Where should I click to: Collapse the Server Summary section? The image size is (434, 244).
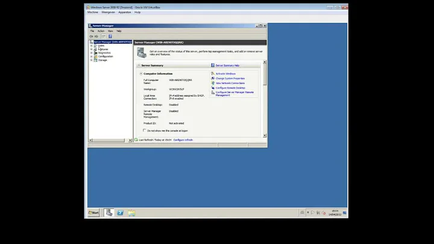coord(139,65)
